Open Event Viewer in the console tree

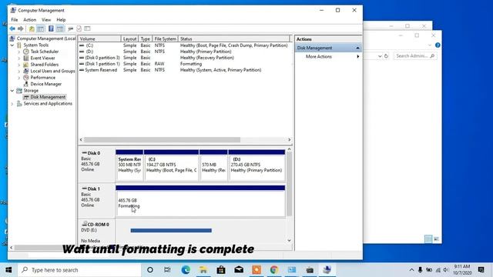[42, 58]
